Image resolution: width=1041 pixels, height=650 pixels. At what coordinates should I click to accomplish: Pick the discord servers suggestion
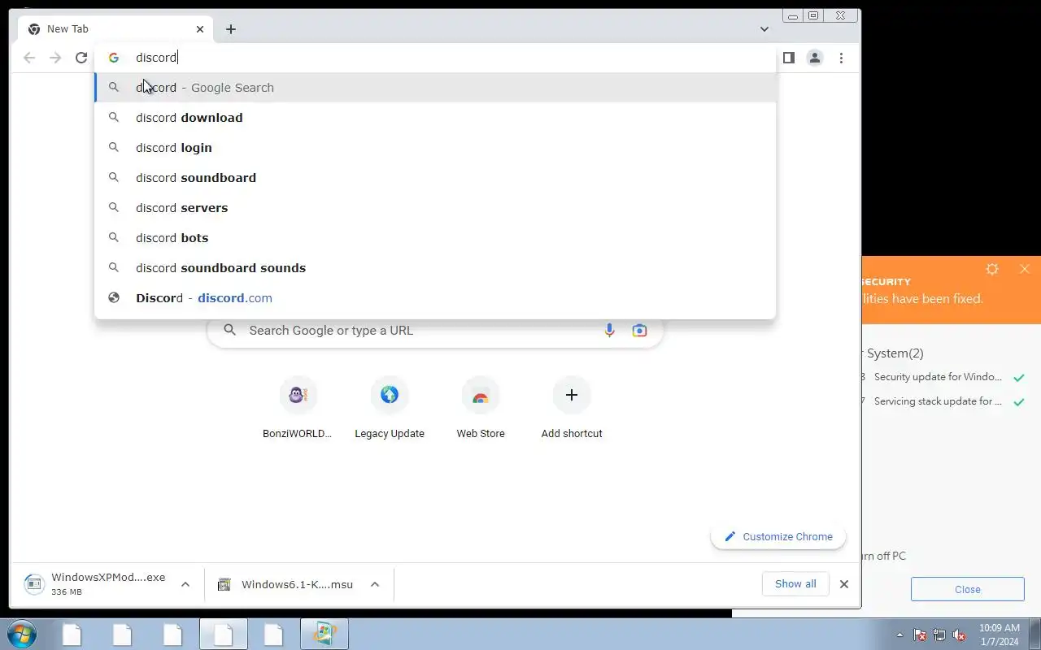click(435, 208)
